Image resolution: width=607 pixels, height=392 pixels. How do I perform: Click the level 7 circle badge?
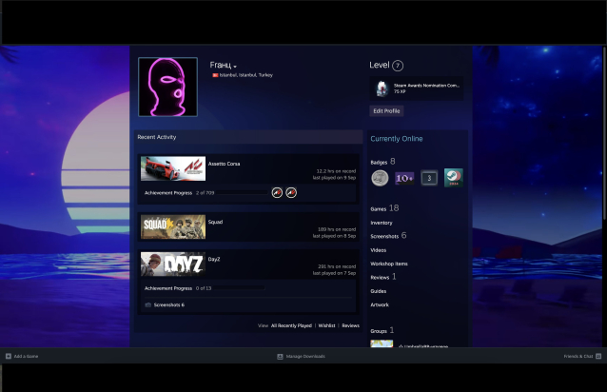pyautogui.click(x=398, y=66)
